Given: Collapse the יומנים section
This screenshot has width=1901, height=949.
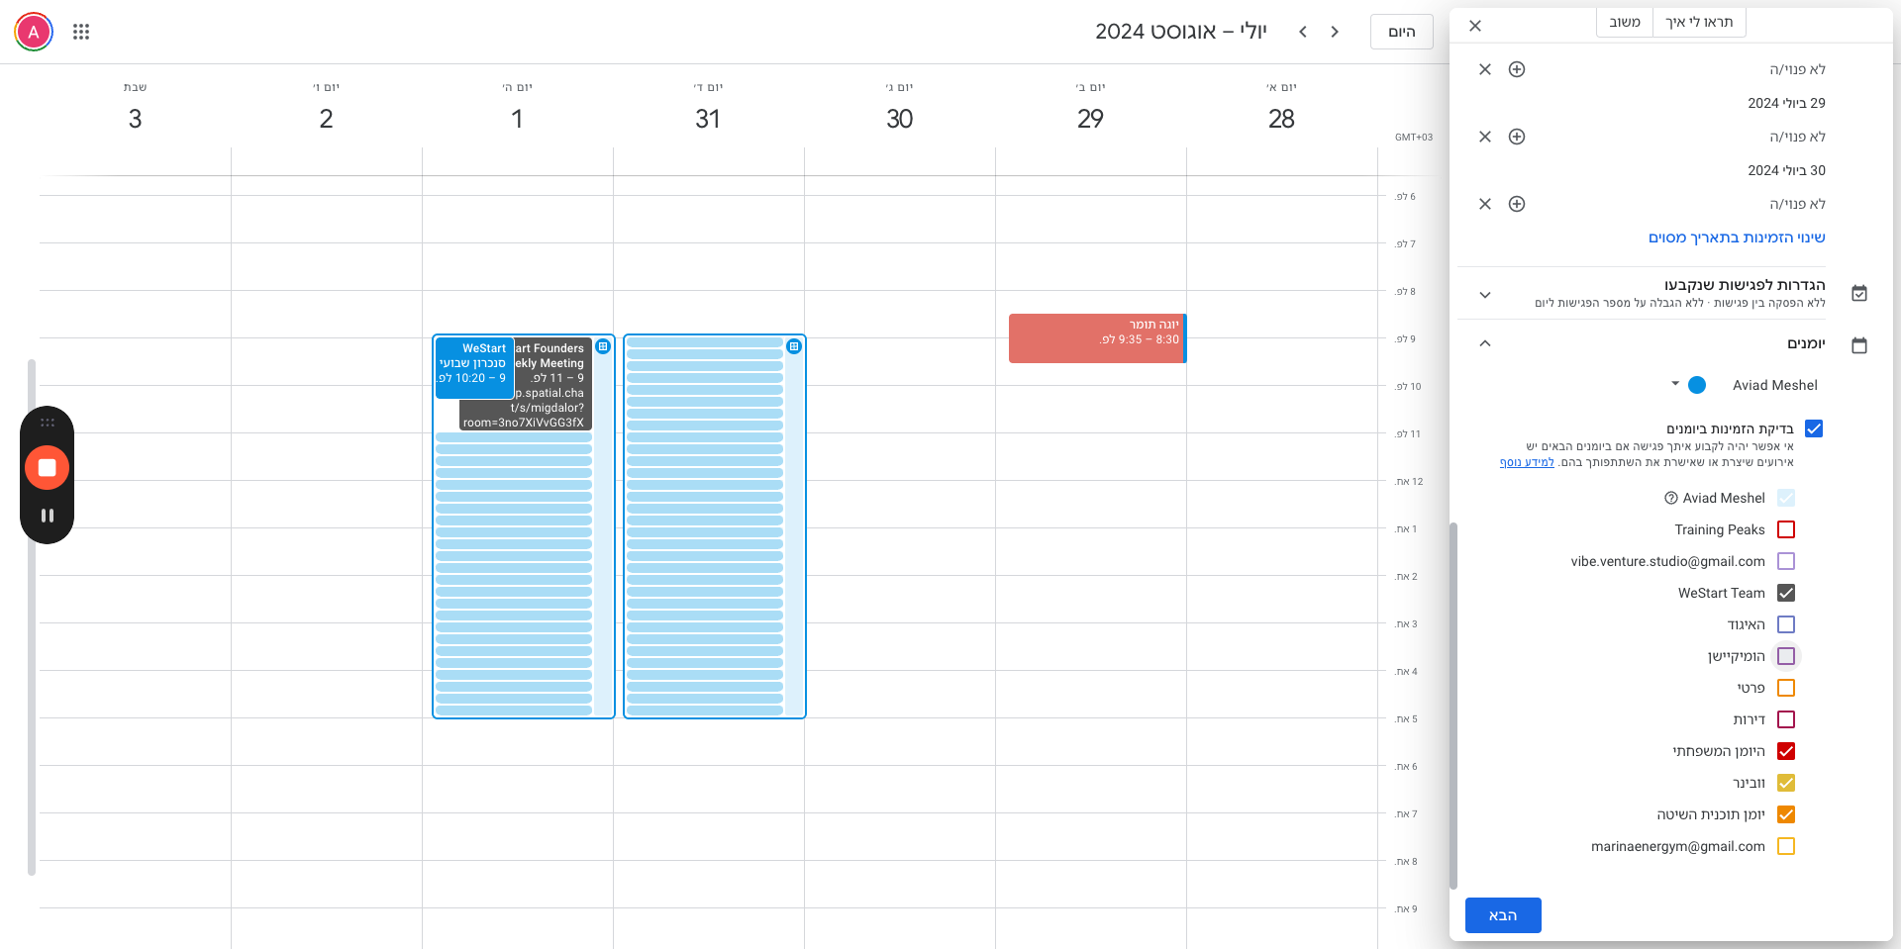Looking at the screenshot, I should pyautogui.click(x=1485, y=343).
